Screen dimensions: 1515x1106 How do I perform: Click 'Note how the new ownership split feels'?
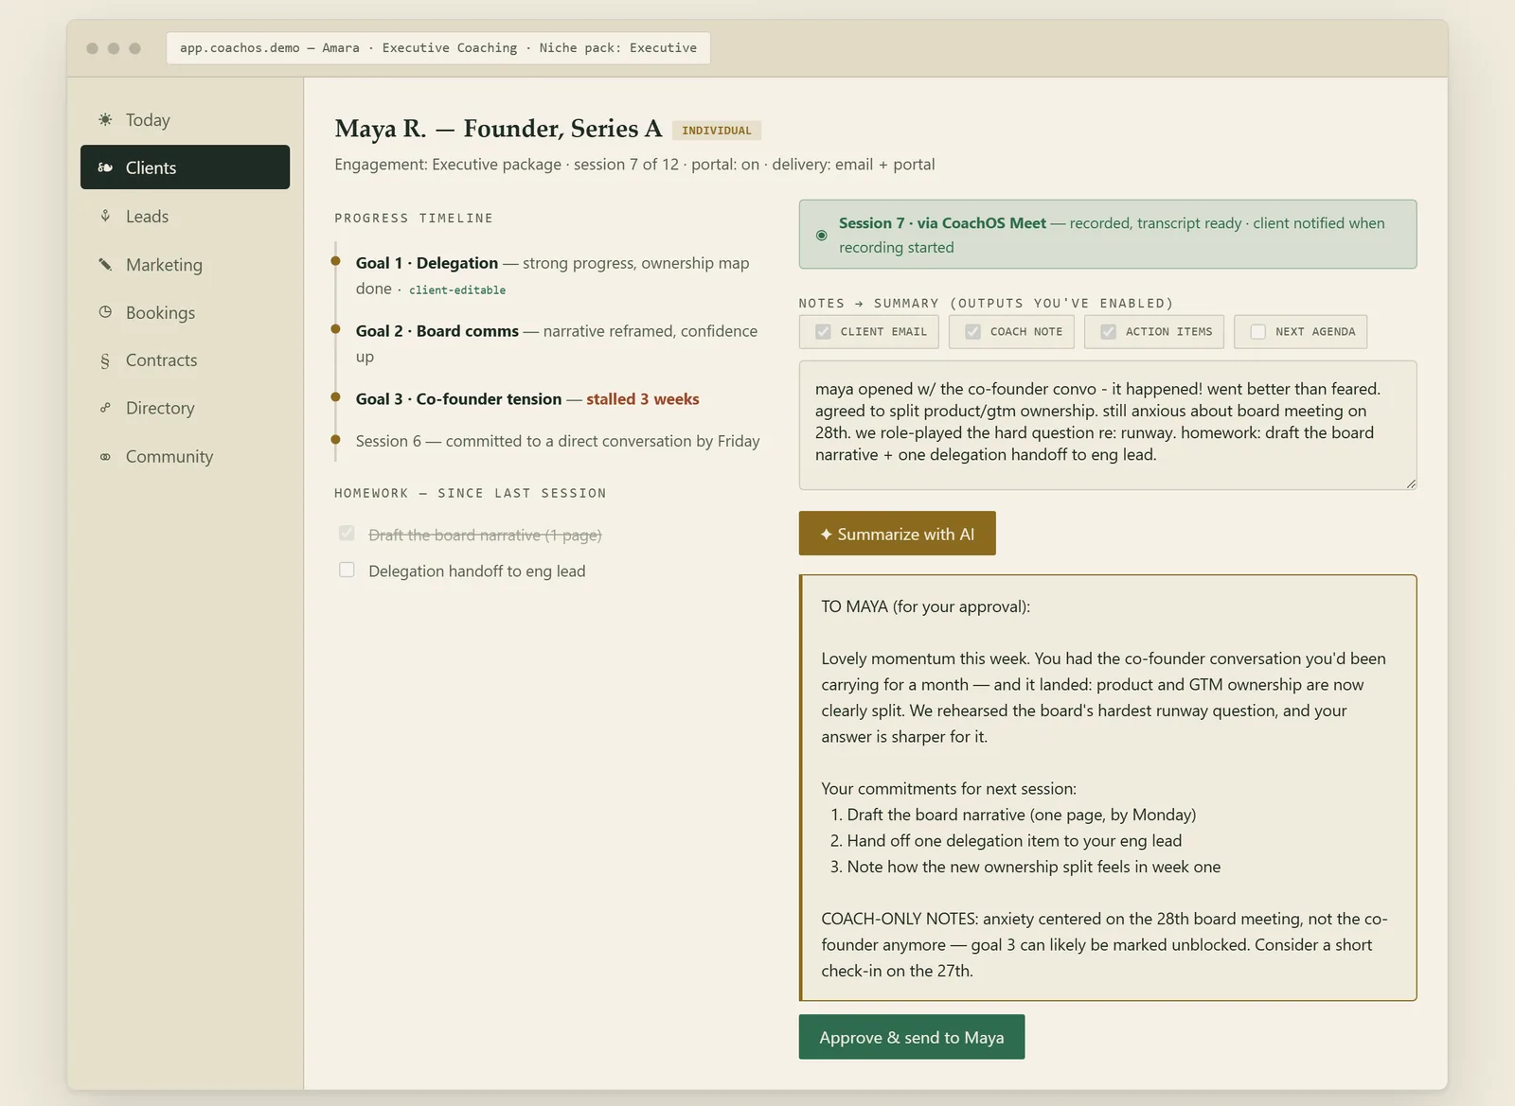[x=1033, y=867]
